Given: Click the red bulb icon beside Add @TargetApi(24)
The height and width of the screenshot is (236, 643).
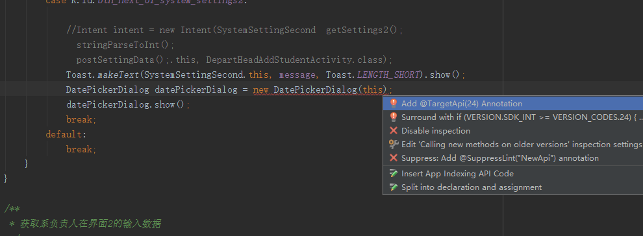Looking at the screenshot, I should (x=393, y=104).
